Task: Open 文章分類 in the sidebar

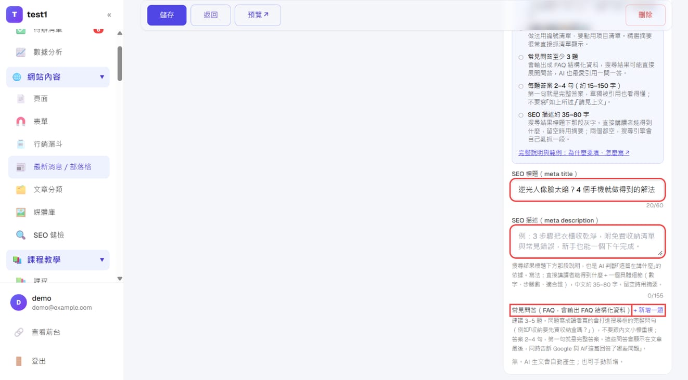Action: click(58, 190)
